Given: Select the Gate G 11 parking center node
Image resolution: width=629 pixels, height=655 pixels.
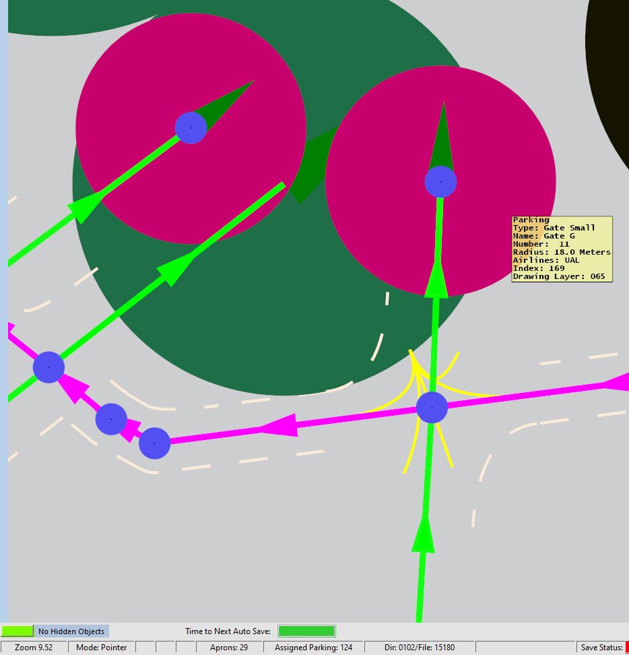Looking at the screenshot, I should (x=440, y=182).
